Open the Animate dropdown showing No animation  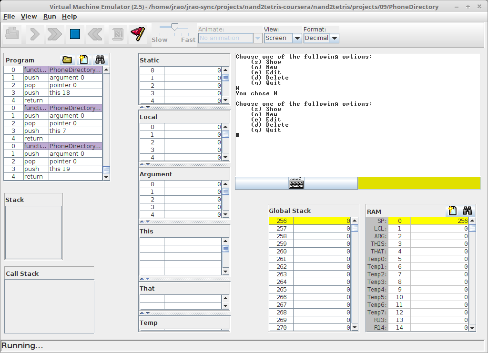[230, 38]
